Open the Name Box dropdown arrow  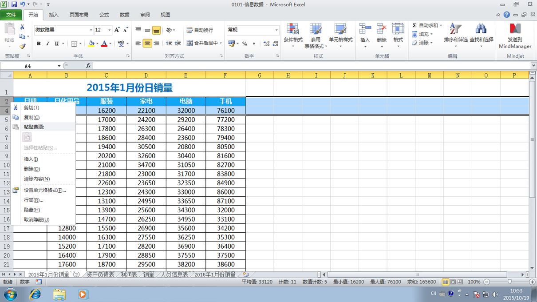59,66
